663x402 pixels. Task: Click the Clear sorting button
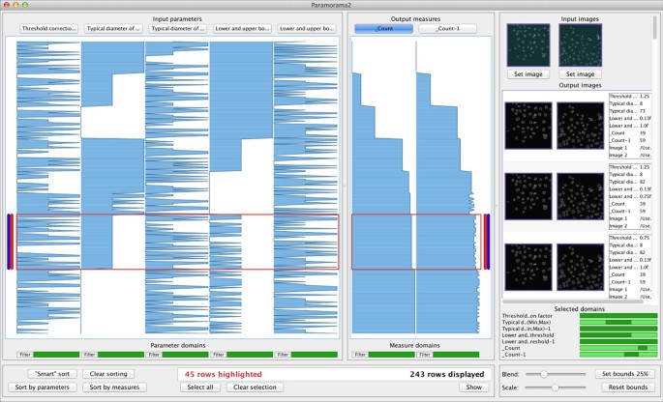pyautogui.click(x=108, y=374)
